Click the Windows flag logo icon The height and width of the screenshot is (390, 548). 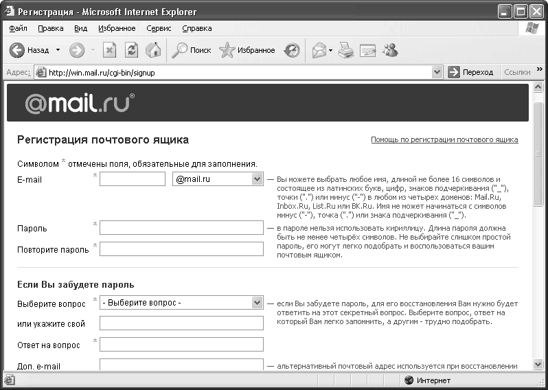coord(532,28)
